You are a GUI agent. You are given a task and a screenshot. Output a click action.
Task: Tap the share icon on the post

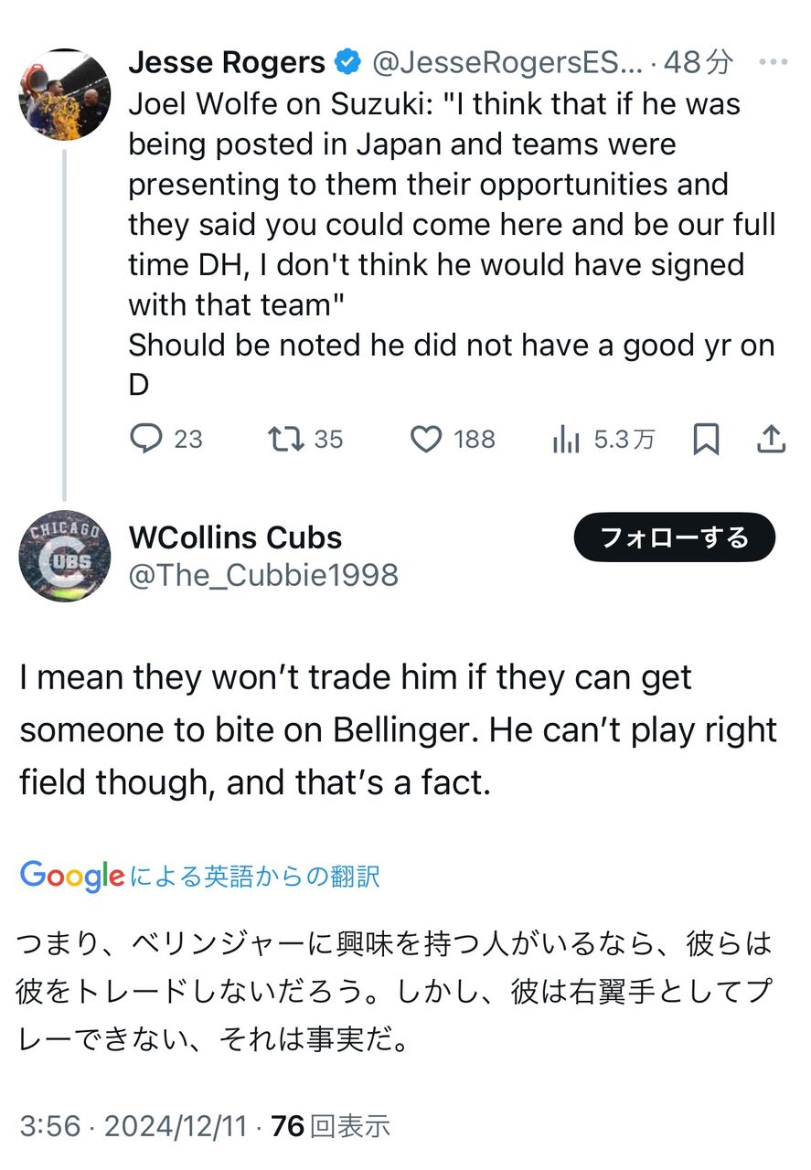(x=772, y=440)
